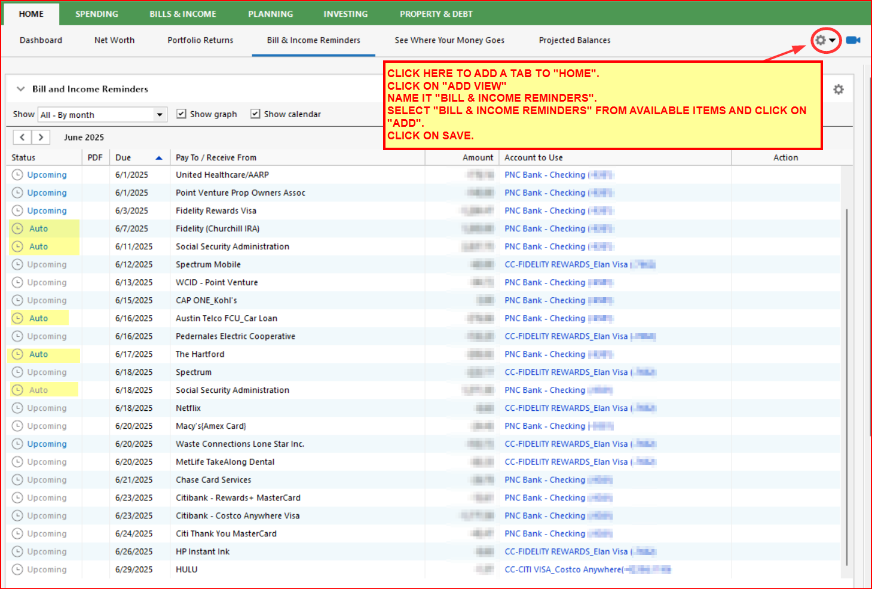Click the clock icon for Macy's{Amex Card}
Viewport: 872px width, 589px height.
(17, 426)
